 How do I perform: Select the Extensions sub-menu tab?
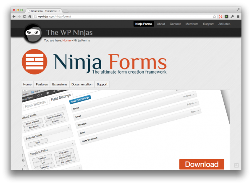click(x=60, y=84)
